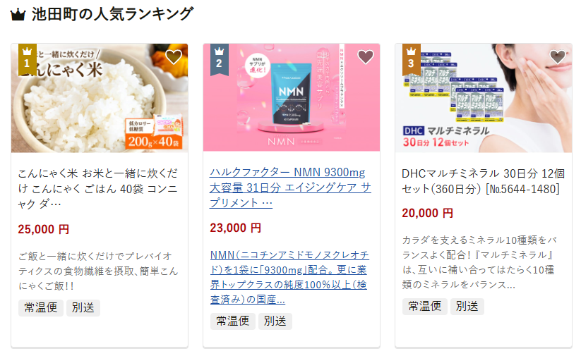581x356 pixels.
Task: Click the rank 2 blue crown badge
Action: click(219, 60)
